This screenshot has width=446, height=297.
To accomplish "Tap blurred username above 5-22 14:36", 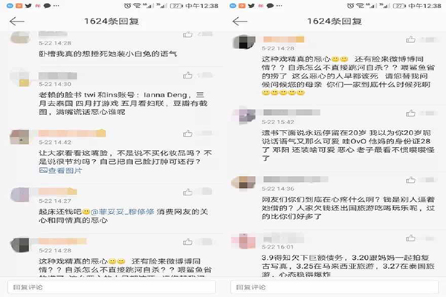I will coord(296,180).
